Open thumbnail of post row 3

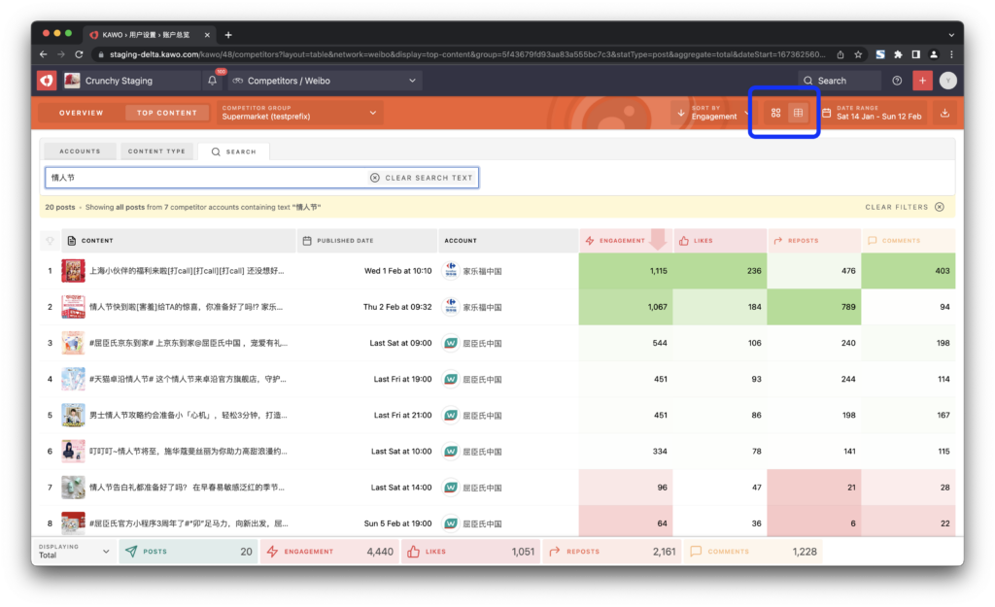pyautogui.click(x=73, y=343)
